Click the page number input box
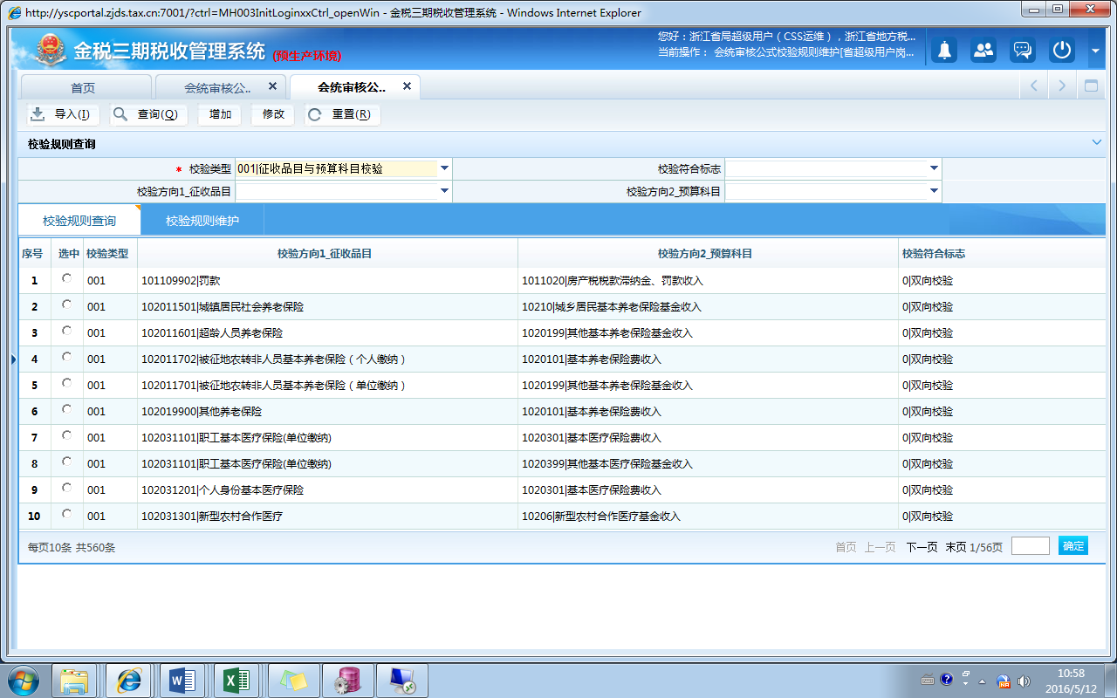Image resolution: width=1117 pixels, height=698 pixels. pos(1031,546)
